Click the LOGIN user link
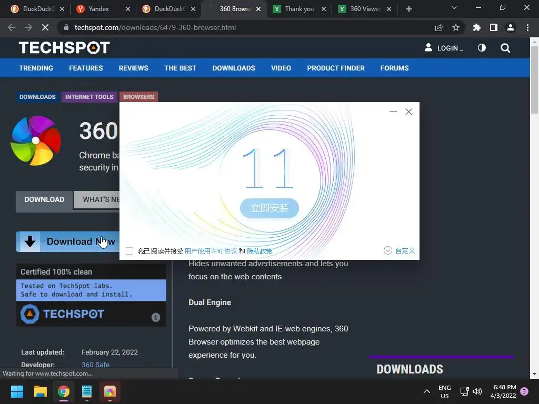Viewport: 539px width, 404px height. tap(444, 48)
